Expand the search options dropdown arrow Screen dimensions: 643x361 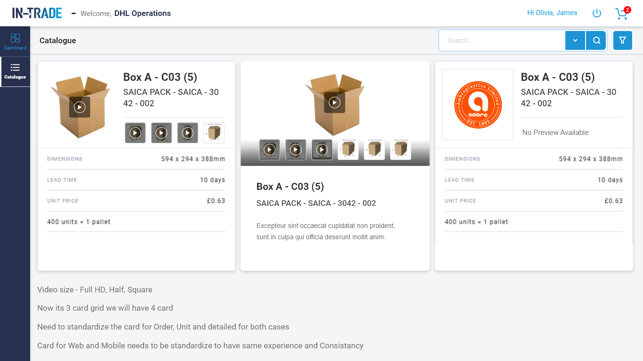575,40
